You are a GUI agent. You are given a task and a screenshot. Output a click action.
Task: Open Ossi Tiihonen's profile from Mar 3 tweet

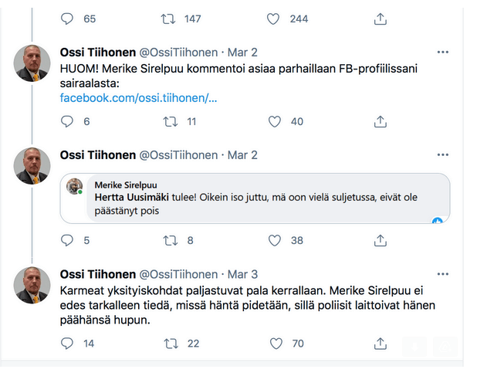pos(96,274)
